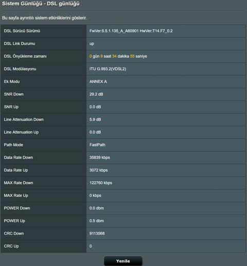The image size is (247, 266).
Task: Click the 'CRC Down' label
Action: click(x=14, y=234)
